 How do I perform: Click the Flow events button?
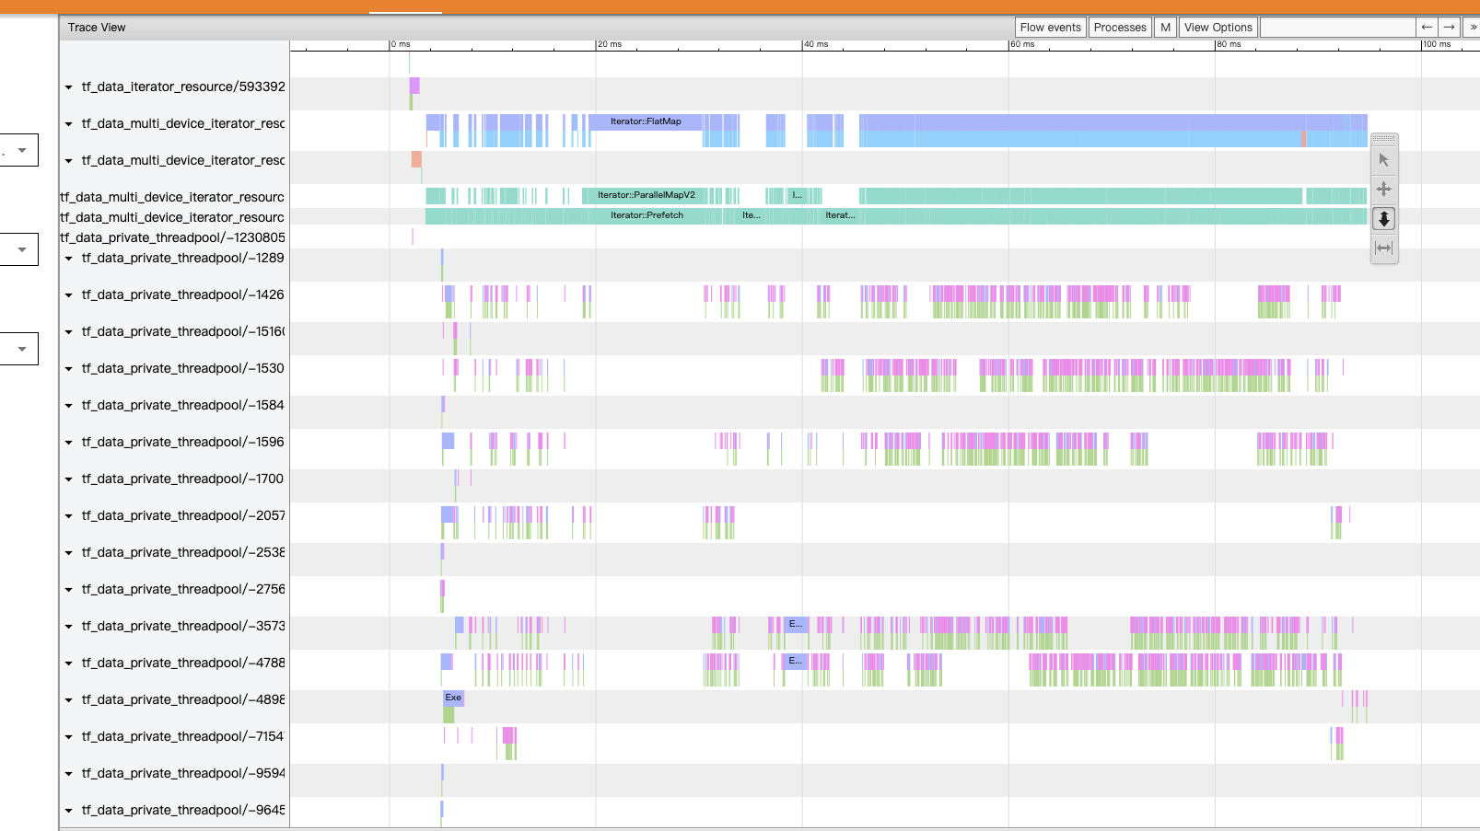(1051, 28)
